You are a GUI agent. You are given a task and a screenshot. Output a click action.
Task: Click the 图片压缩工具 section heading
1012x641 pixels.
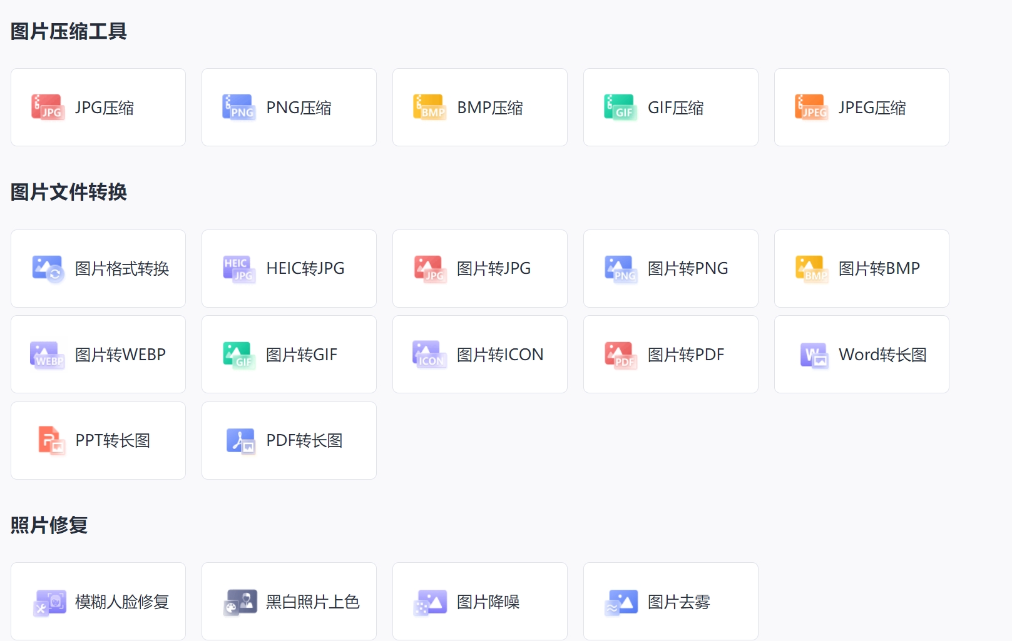tap(69, 31)
